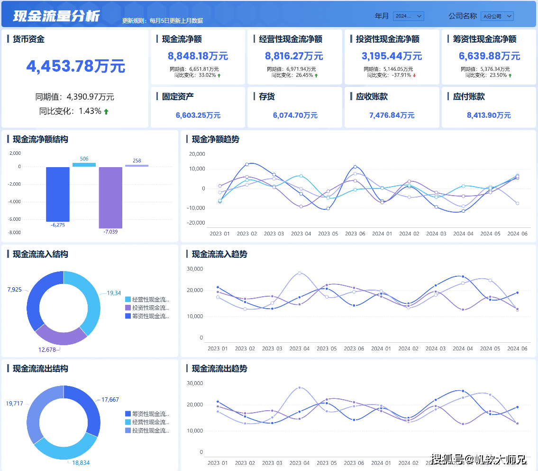Click green arrow beside 23.50% change
This screenshot has height=471, width=538.
510,75
